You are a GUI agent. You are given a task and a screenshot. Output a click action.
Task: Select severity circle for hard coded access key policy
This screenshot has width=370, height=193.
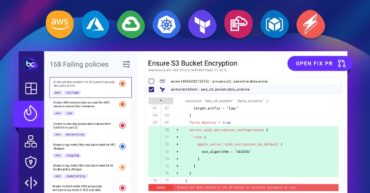pyautogui.click(x=123, y=188)
